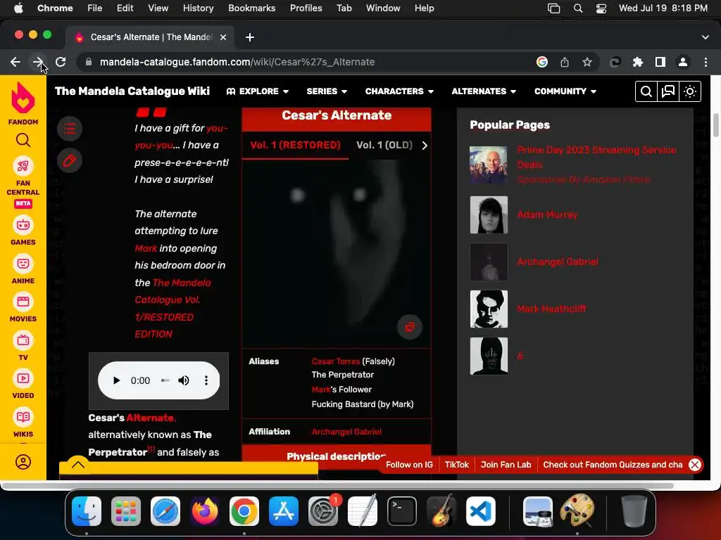Open Chrome profile avatar icon
721x540 pixels.
click(683, 62)
